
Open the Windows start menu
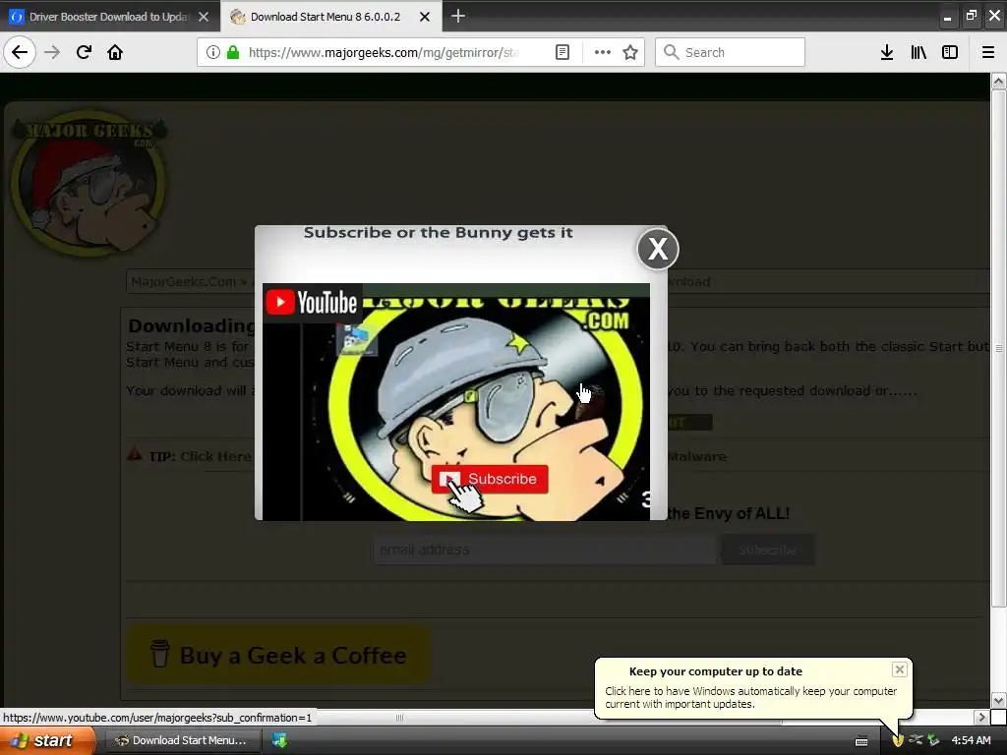click(47, 740)
